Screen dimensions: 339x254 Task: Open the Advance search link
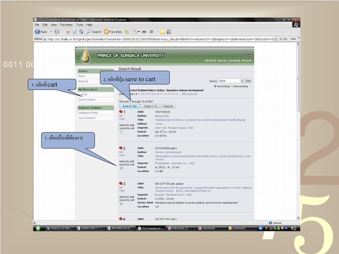[x=83, y=81]
